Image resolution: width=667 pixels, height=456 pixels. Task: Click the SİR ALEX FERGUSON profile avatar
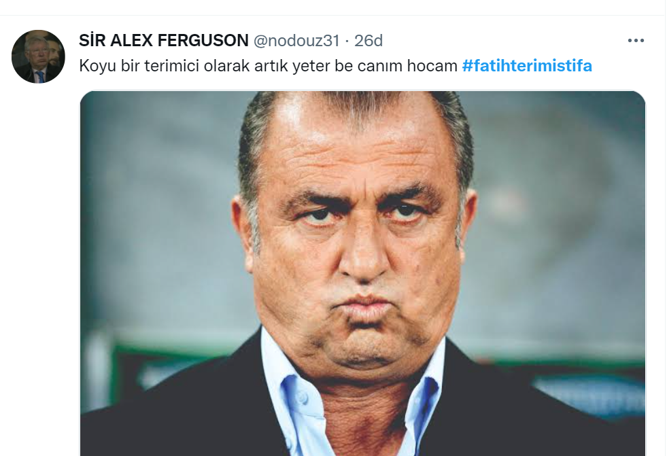pyautogui.click(x=38, y=56)
